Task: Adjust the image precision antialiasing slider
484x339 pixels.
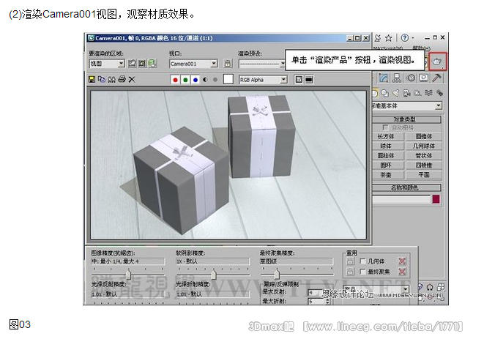Action: 128,274
